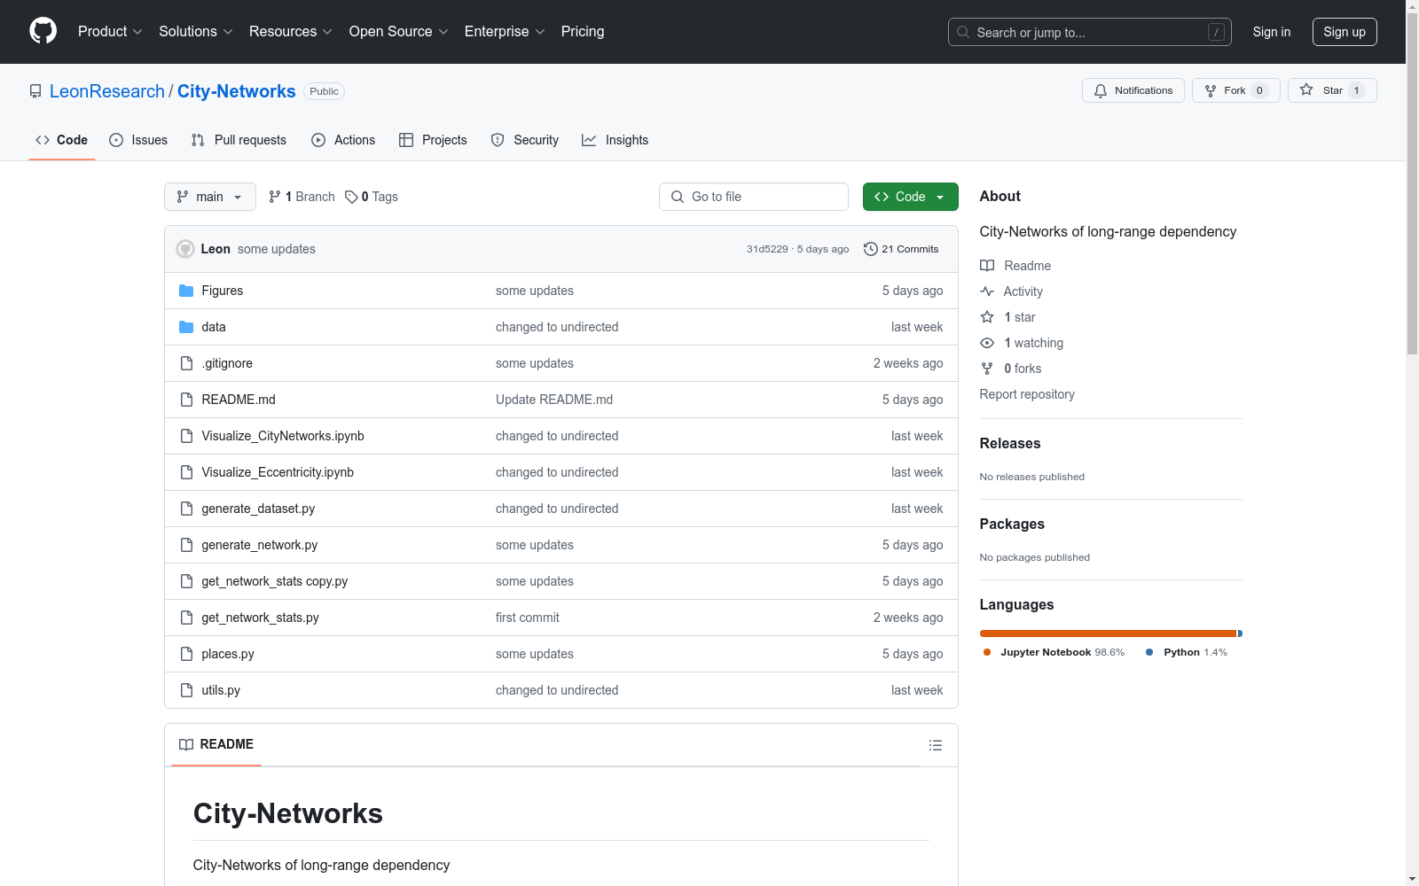Click the Sign up button
Image resolution: width=1419 pixels, height=886 pixels.
[x=1345, y=32]
